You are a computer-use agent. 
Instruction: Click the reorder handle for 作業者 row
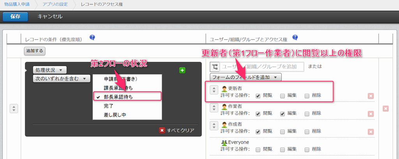(x=214, y=108)
